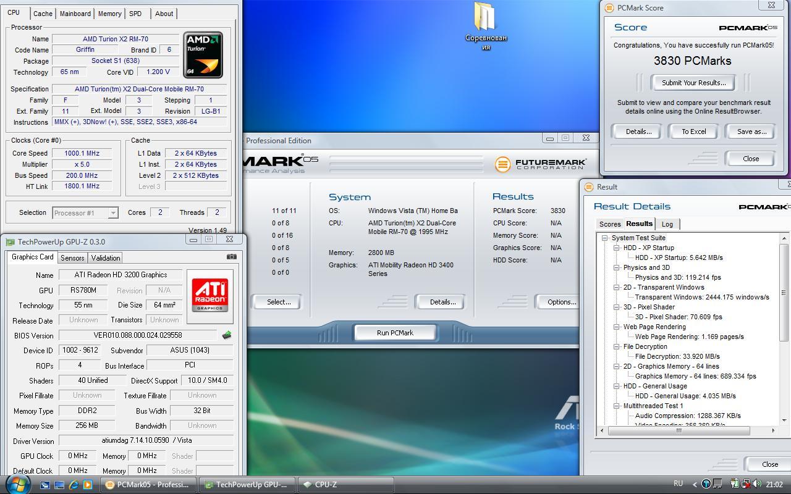Export results with To Excel button

[x=693, y=132]
